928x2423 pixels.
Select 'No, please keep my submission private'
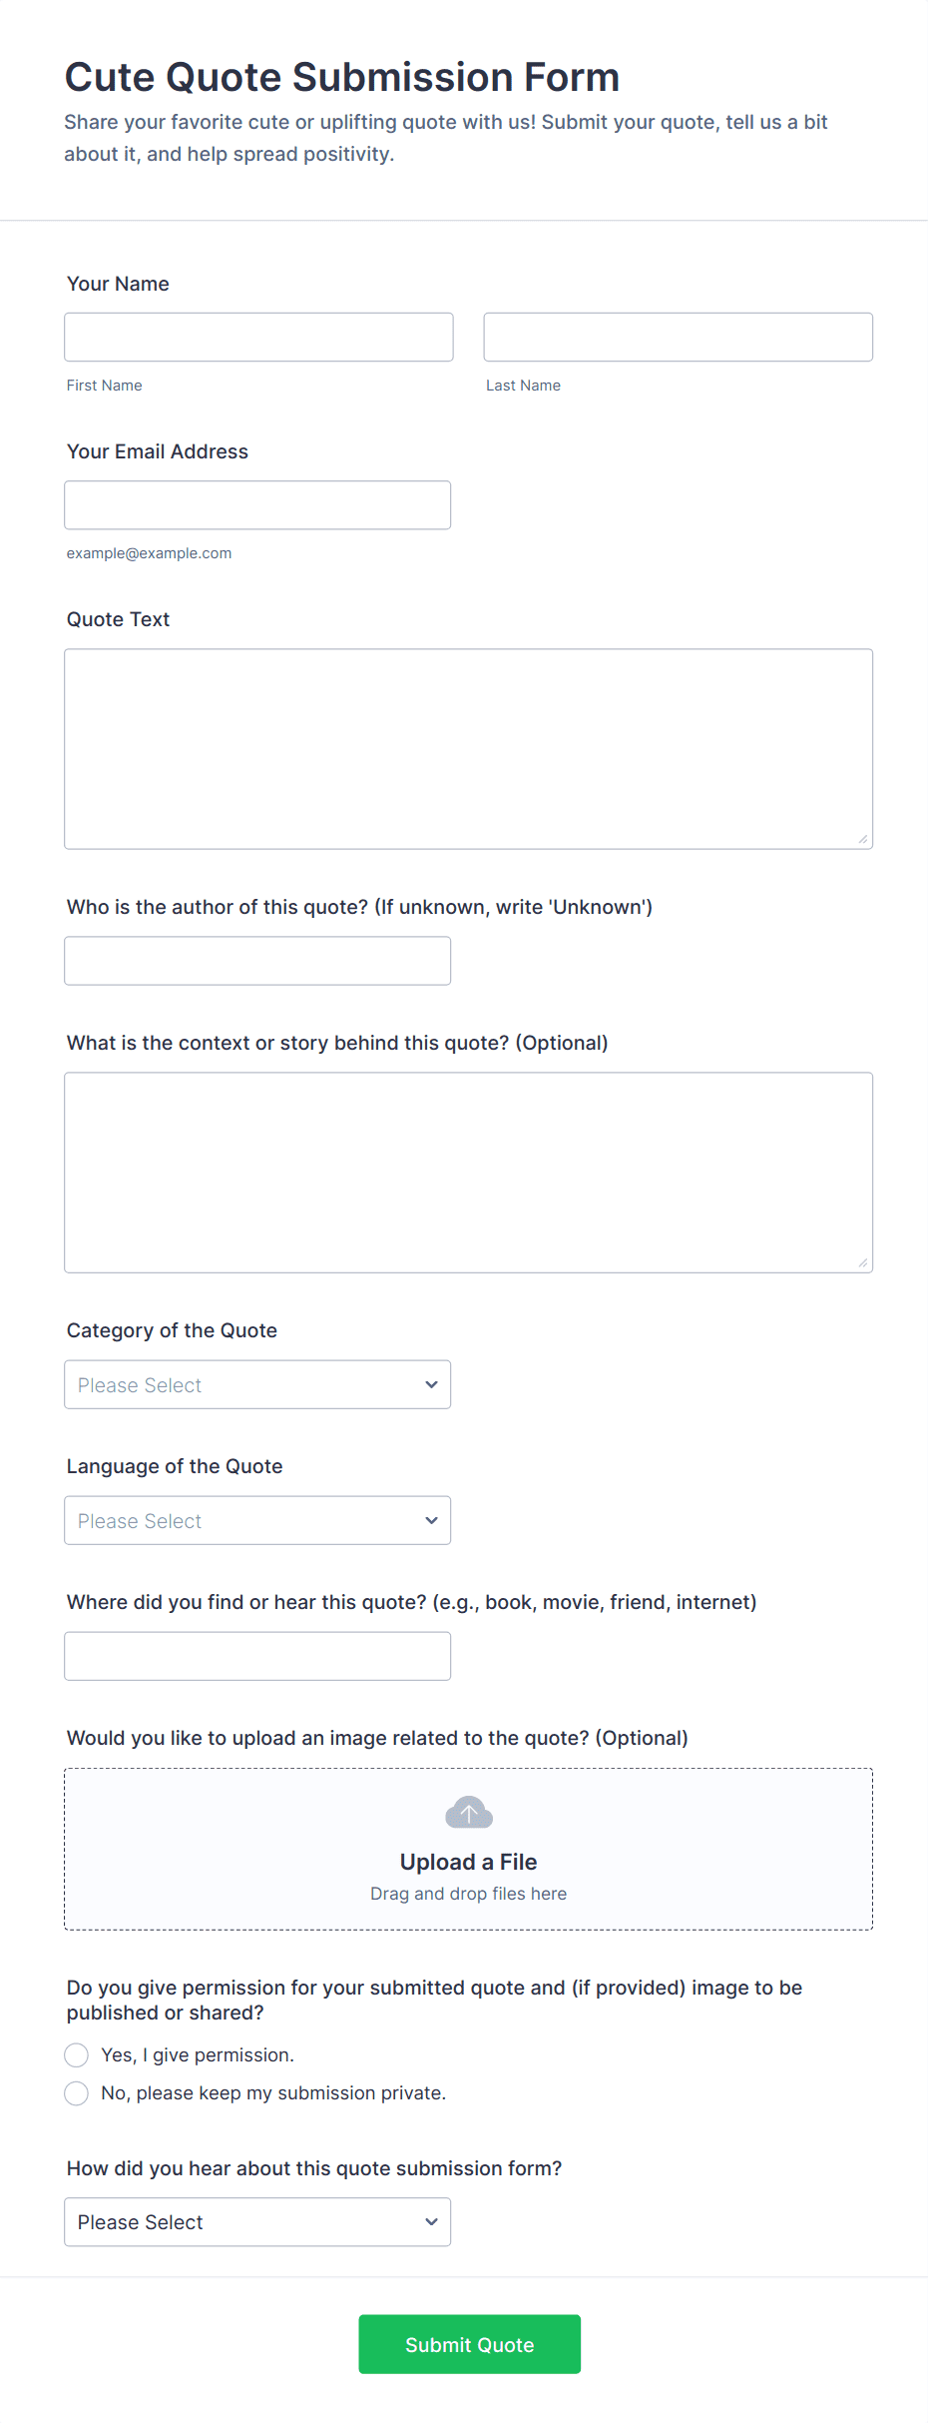tap(77, 2092)
